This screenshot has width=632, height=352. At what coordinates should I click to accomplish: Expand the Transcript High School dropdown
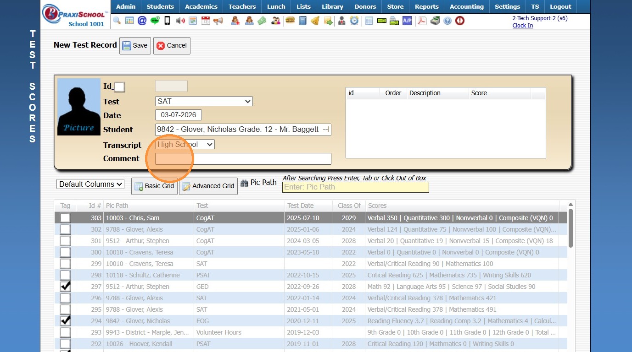point(185,145)
